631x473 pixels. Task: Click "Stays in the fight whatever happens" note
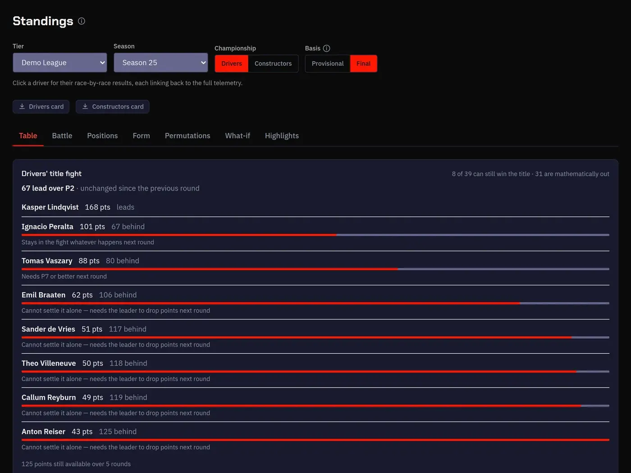point(88,242)
